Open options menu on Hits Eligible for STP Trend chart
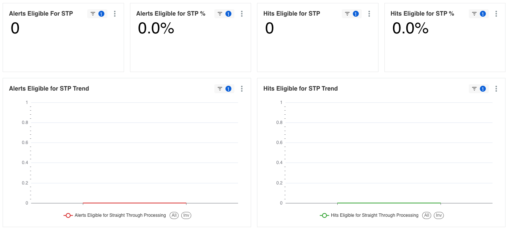The height and width of the screenshot is (229, 507). (496, 89)
